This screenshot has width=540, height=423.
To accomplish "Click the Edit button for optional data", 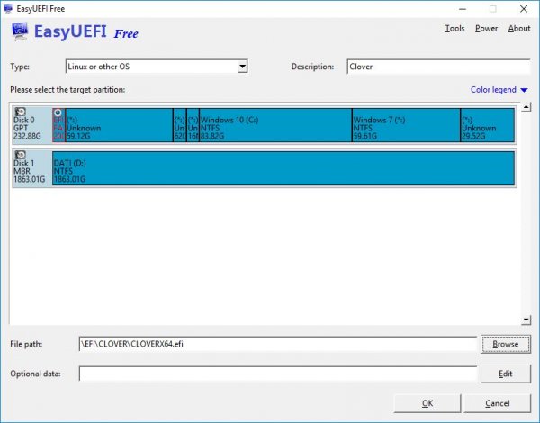I will coord(506,373).
